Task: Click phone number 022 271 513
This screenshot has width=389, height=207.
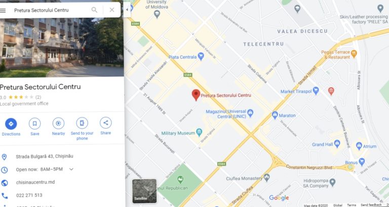Action: 29,195
